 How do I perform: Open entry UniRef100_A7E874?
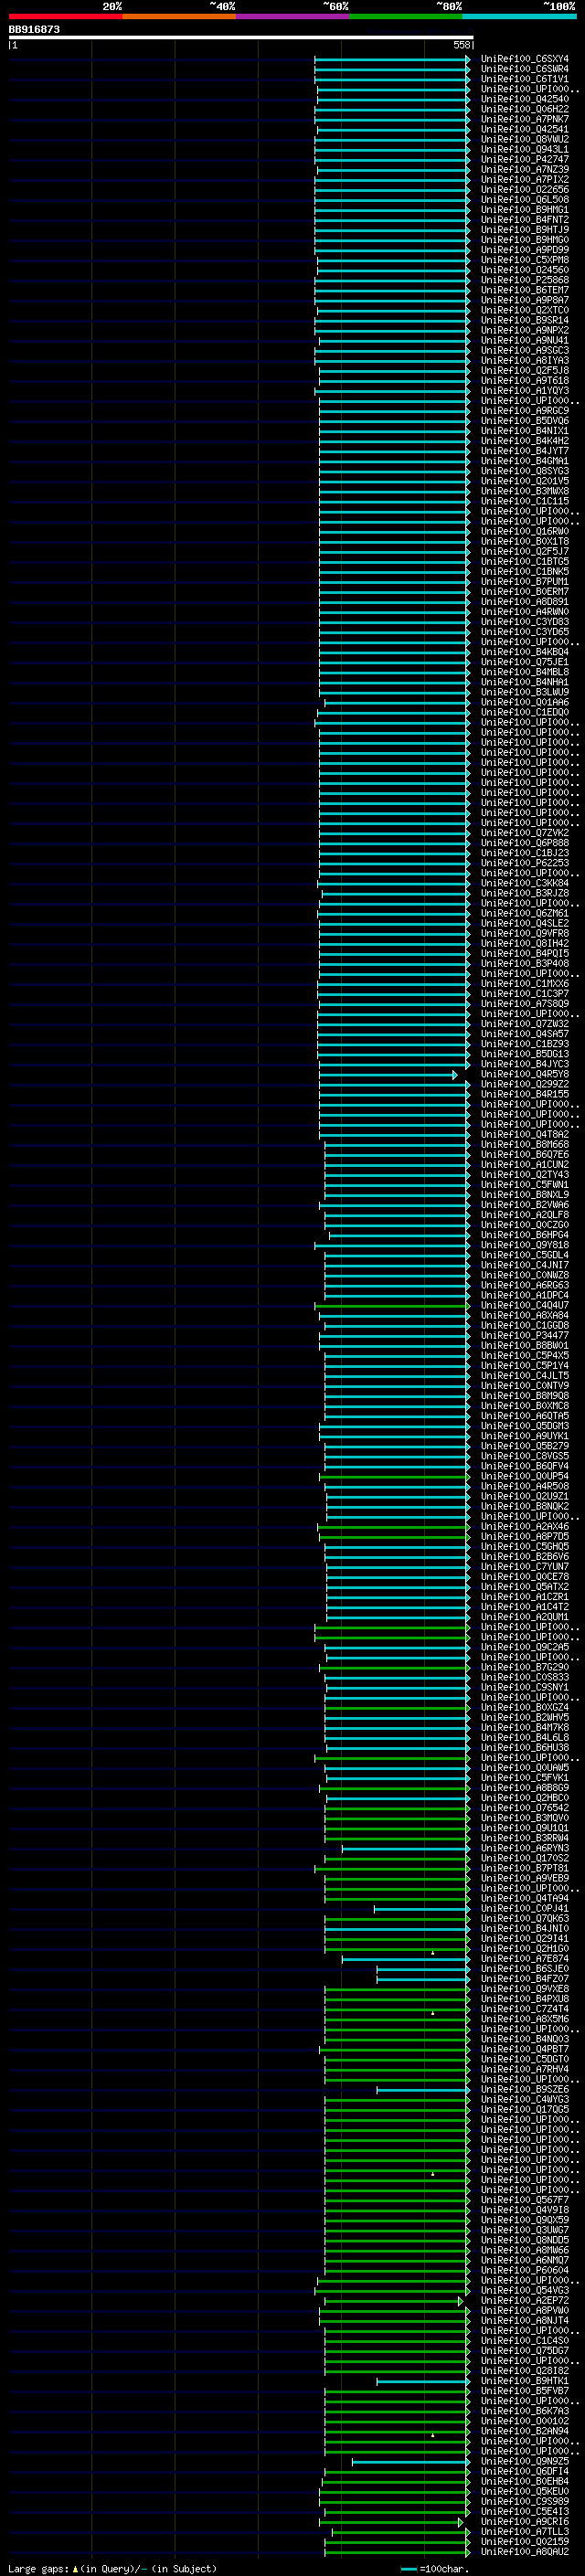tap(524, 1958)
